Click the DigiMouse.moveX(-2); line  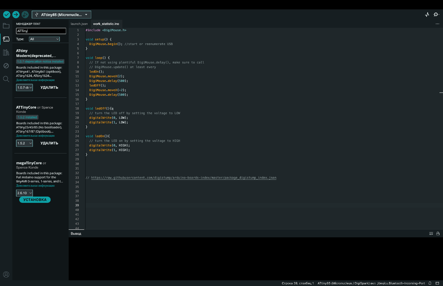(x=108, y=90)
